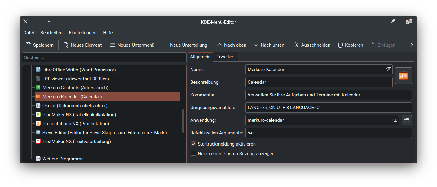Click the Einfügen clipboard icon
437x187 pixels.
373,45
